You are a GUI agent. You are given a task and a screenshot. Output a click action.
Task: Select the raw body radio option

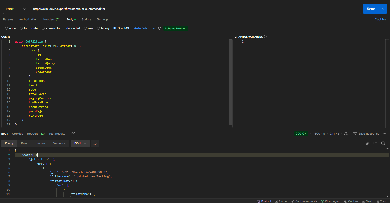point(85,28)
